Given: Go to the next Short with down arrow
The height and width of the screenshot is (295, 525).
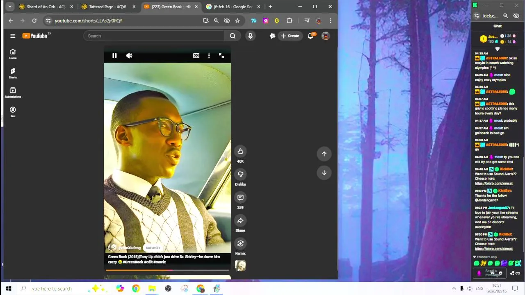Looking at the screenshot, I should click(324, 173).
